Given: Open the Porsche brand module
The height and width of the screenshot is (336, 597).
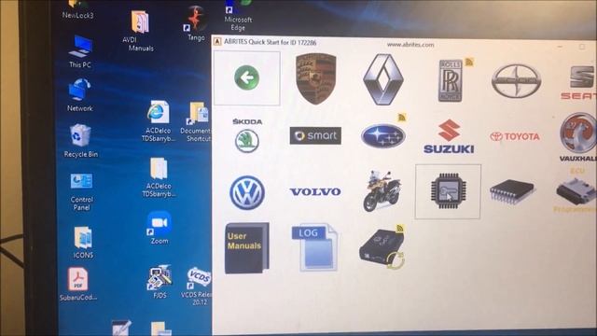Looking at the screenshot, I should coord(315,78).
